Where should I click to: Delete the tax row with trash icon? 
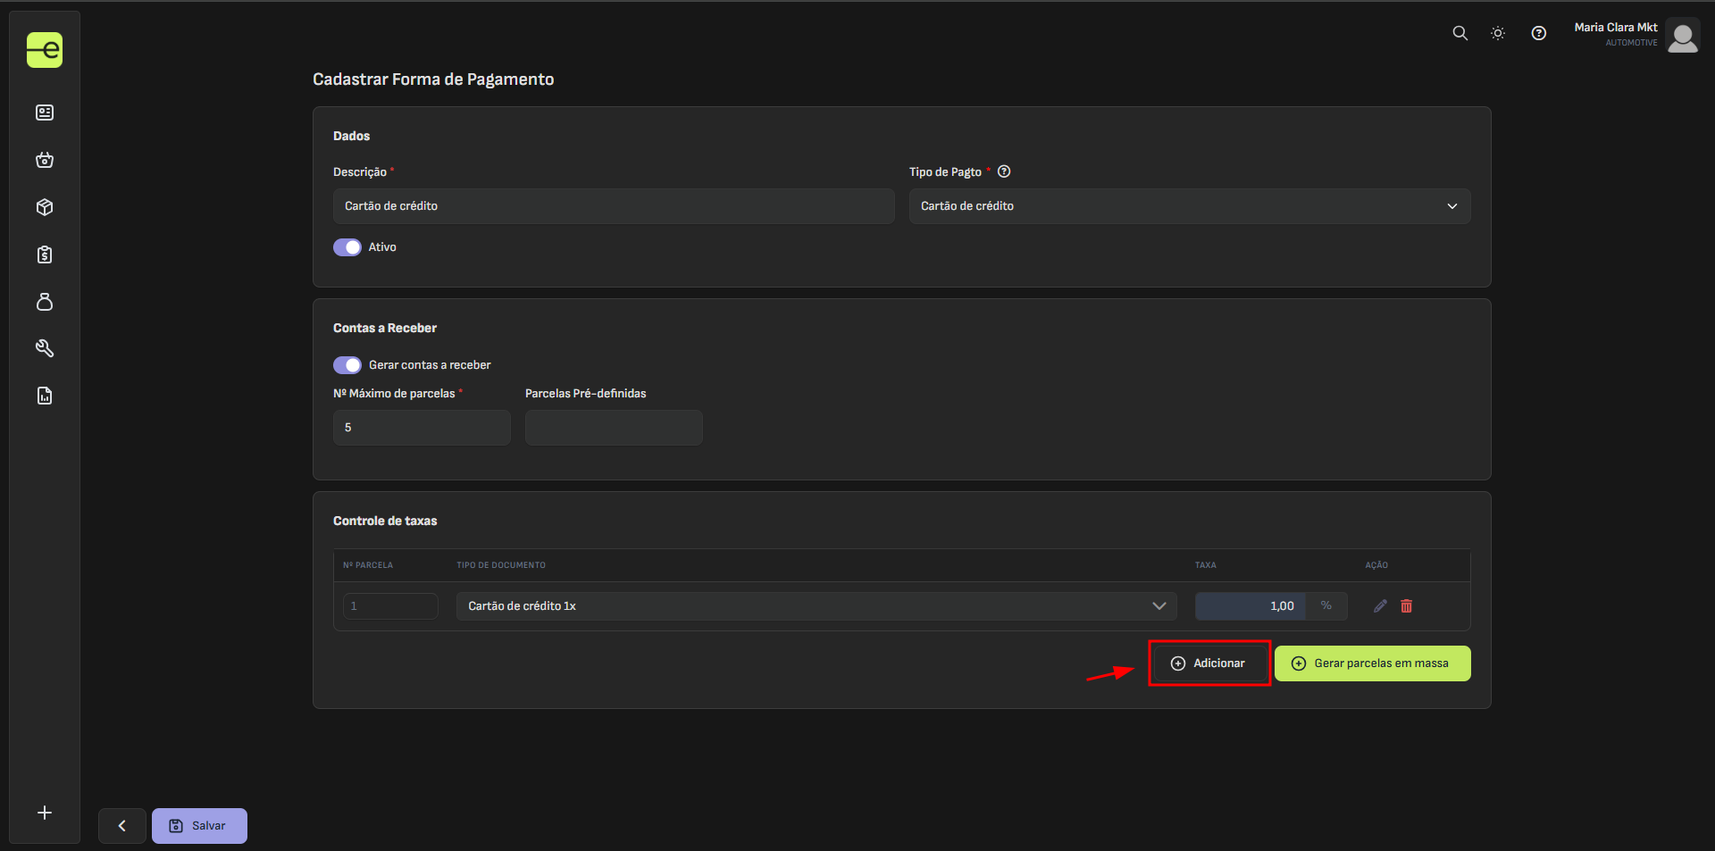[1406, 606]
